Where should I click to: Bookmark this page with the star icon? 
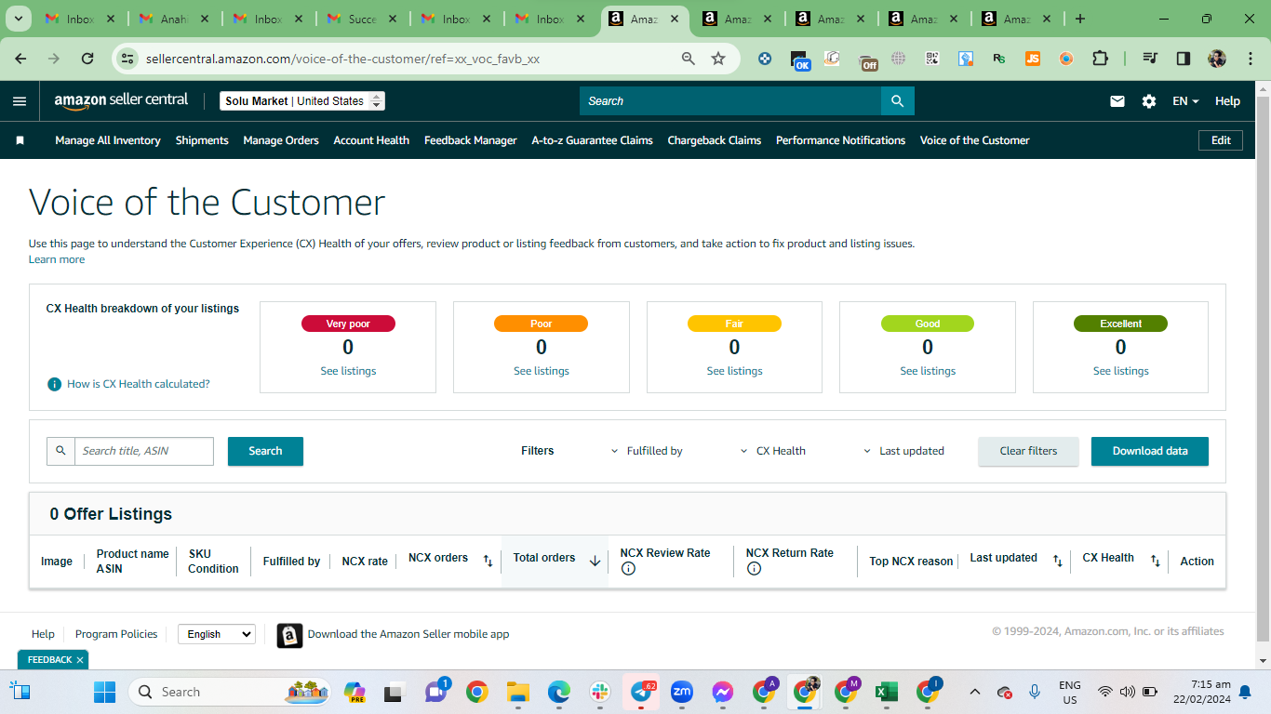click(718, 59)
